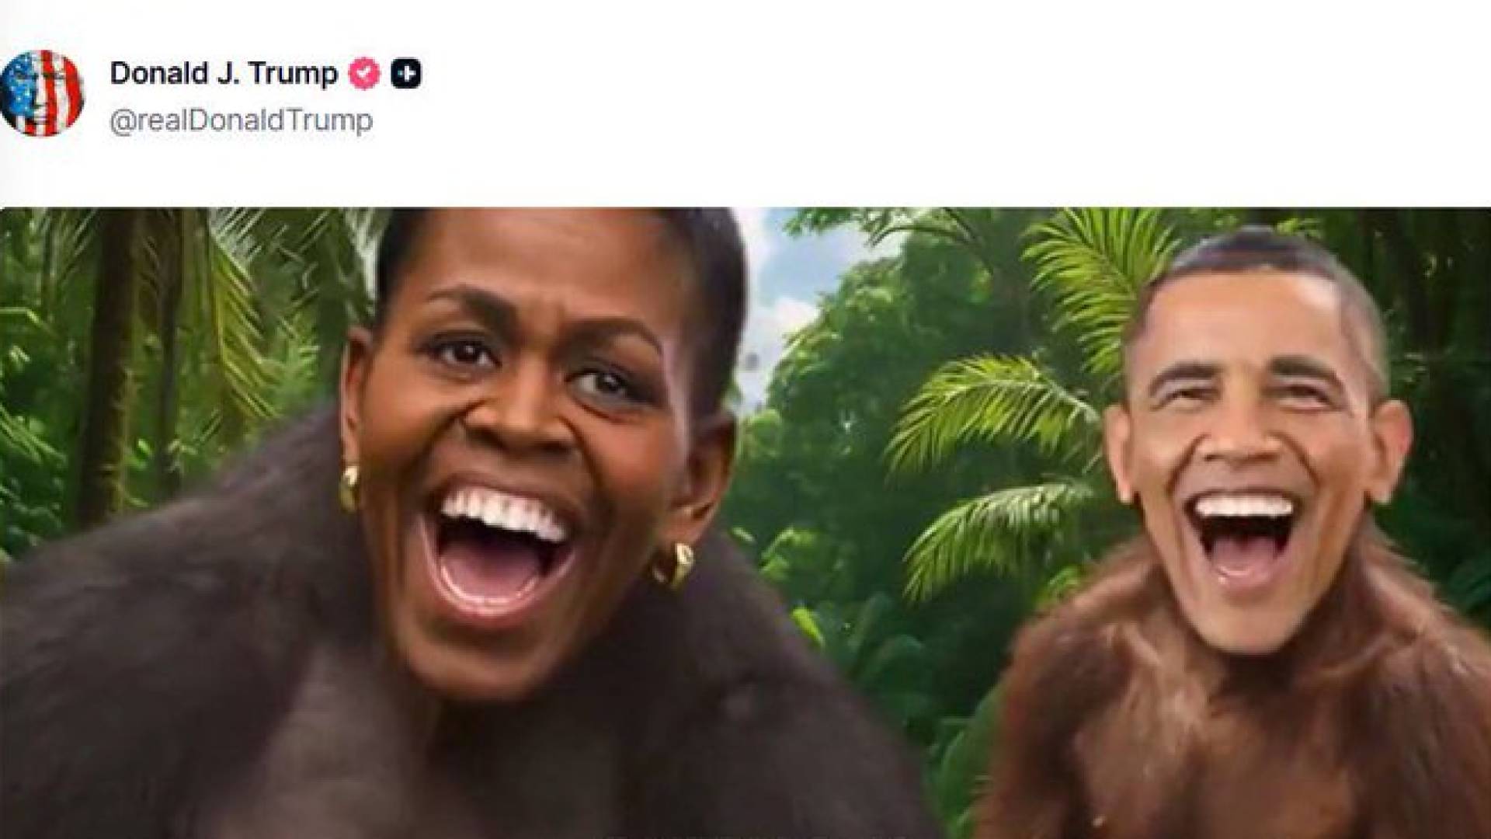Viewport: 1491px width, 839px height.
Task: Click the dark plus badge icon
Action: [406, 74]
